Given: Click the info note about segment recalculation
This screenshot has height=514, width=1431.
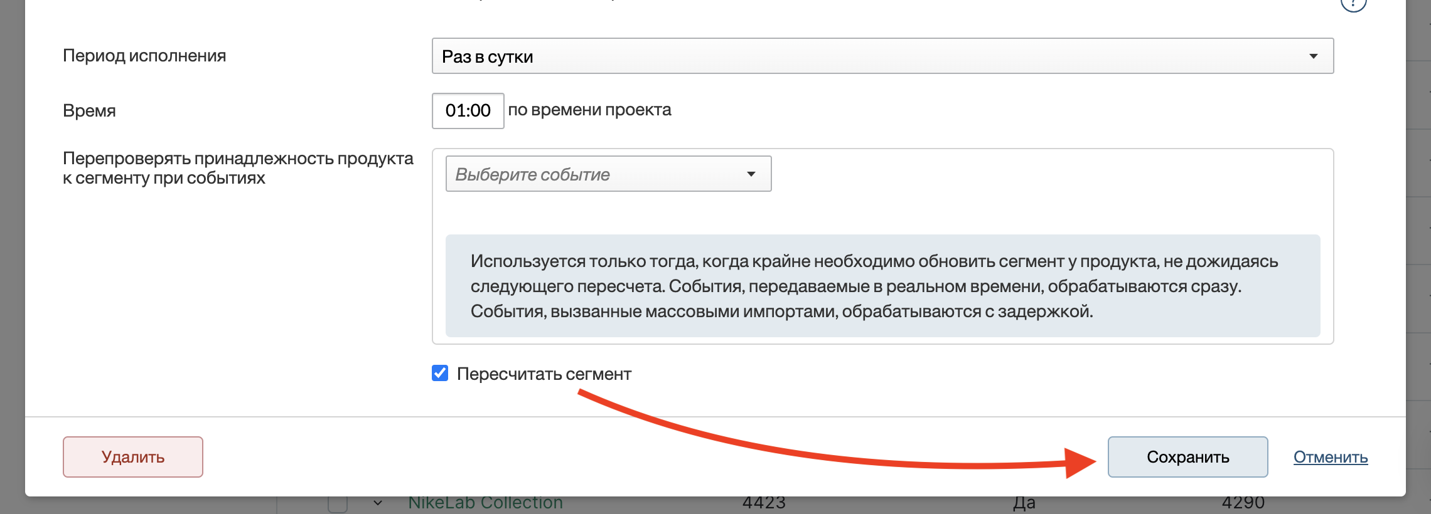Looking at the screenshot, I should [882, 286].
